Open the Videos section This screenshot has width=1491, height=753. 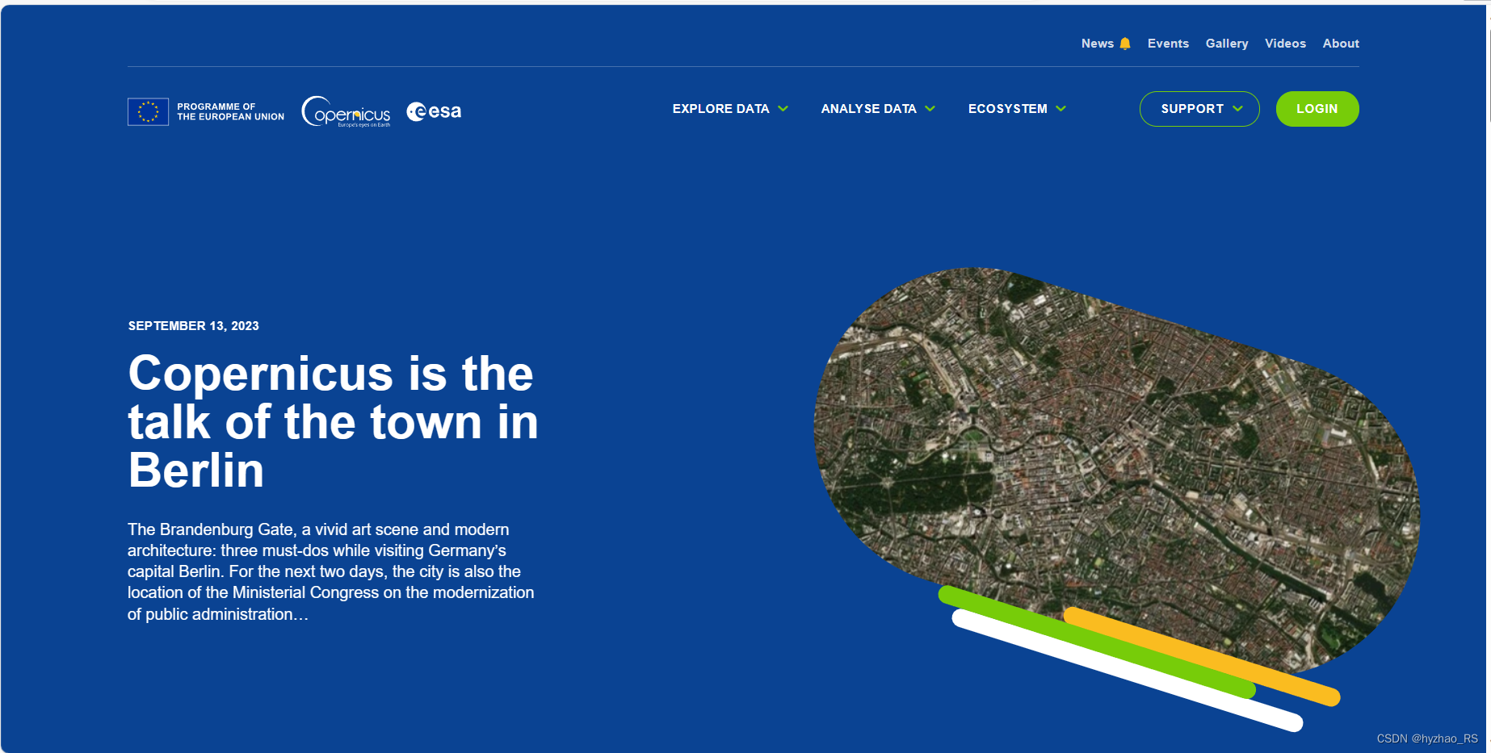(1285, 43)
